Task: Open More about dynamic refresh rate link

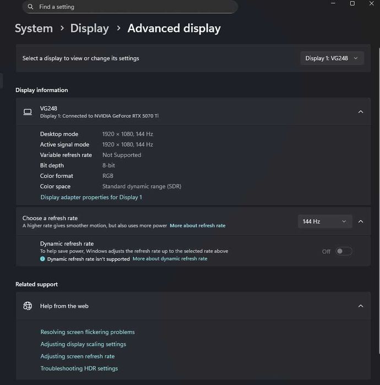Action: click(170, 259)
